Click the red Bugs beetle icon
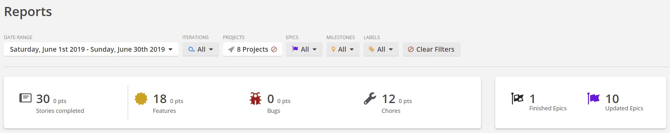Viewport: 670px width, 133px height. [256, 99]
